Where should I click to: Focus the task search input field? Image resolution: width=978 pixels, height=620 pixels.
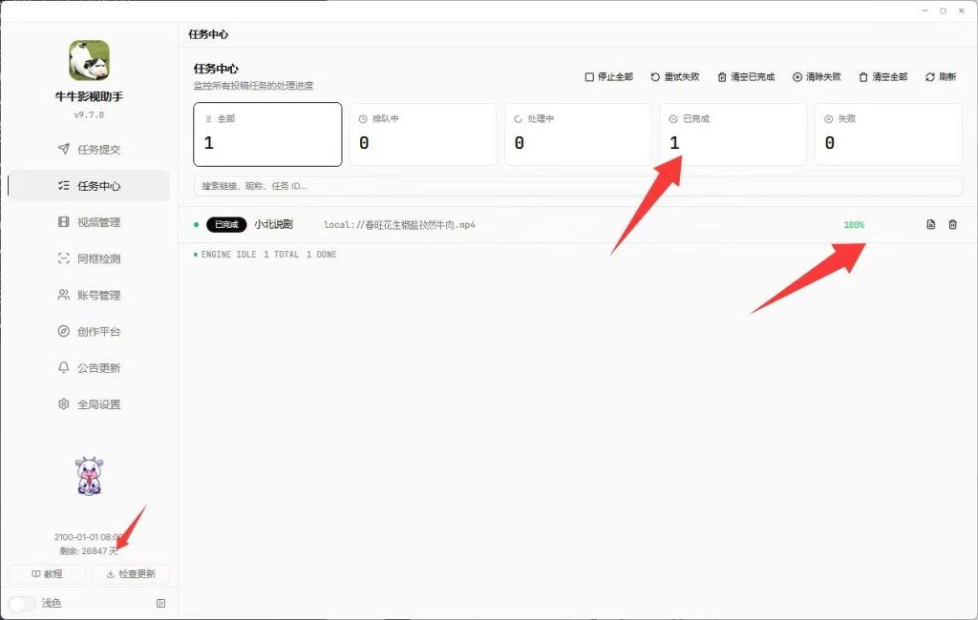coord(578,186)
